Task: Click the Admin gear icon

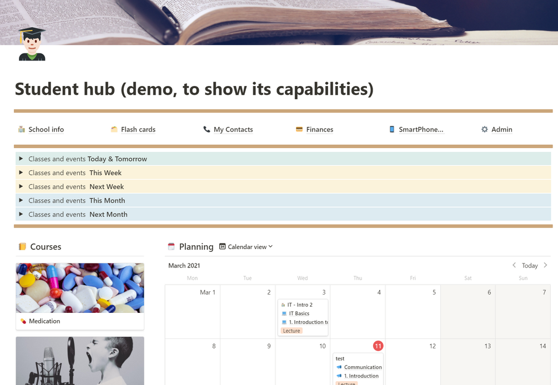Action: (x=484, y=129)
